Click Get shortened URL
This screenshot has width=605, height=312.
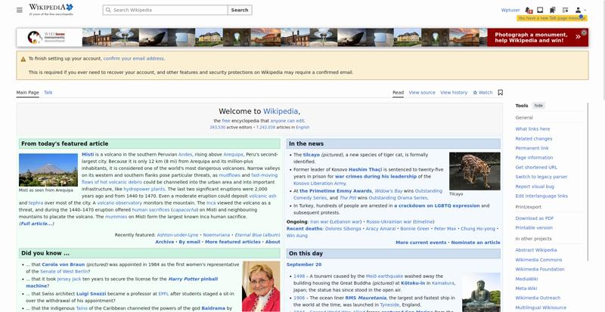536,168
